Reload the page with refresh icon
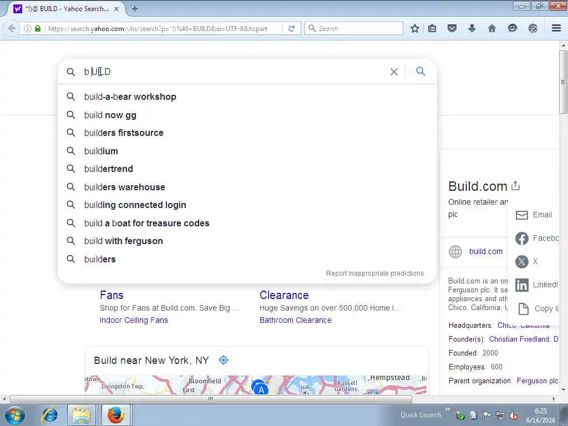 [292, 28]
